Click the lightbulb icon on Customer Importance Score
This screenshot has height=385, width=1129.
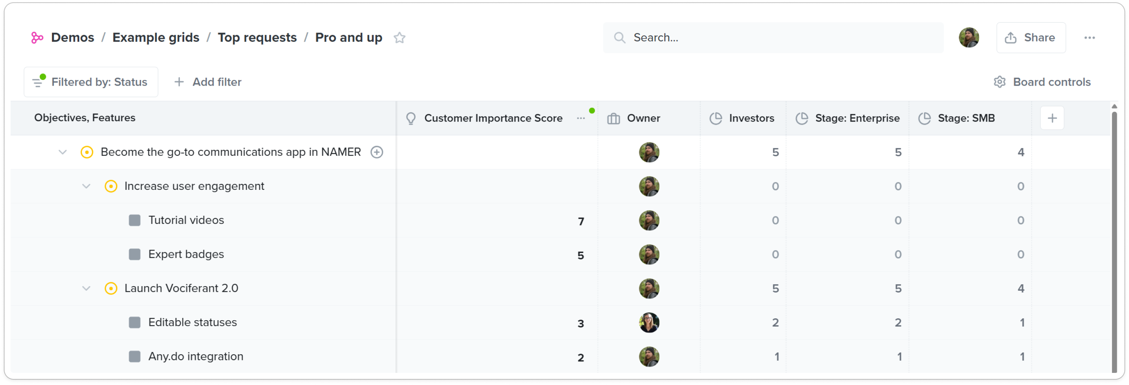pos(411,118)
